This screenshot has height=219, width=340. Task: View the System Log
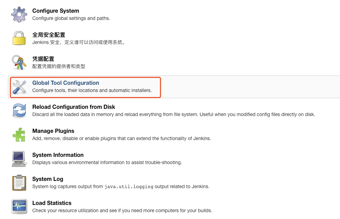pos(47,179)
